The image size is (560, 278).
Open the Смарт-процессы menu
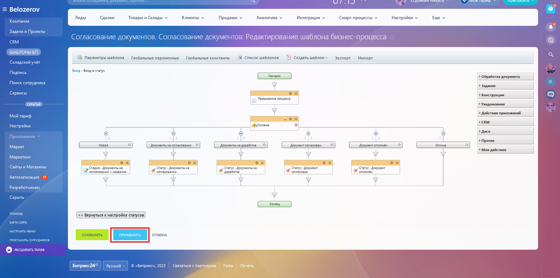point(358,18)
